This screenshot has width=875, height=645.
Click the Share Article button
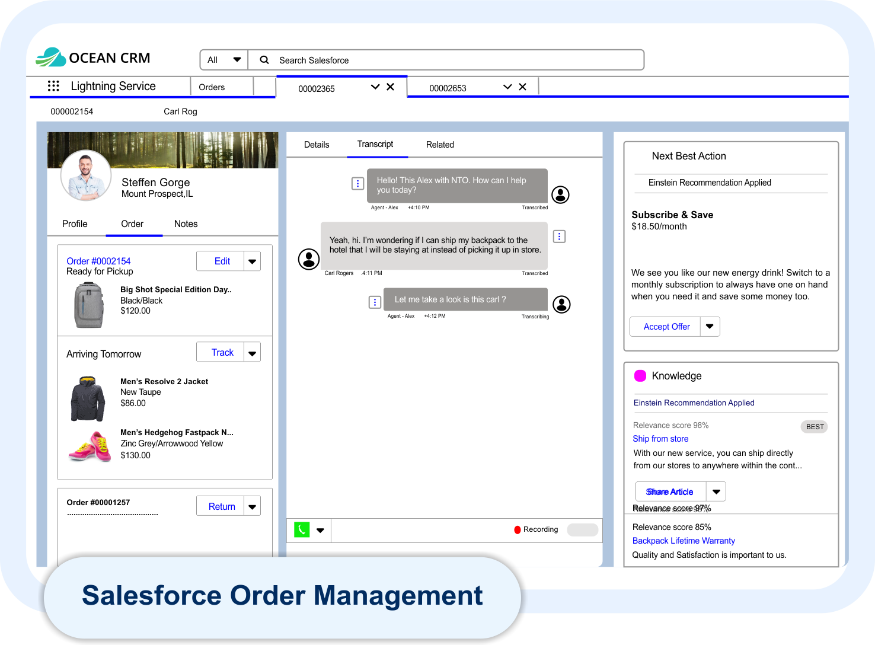coord(670,491)
